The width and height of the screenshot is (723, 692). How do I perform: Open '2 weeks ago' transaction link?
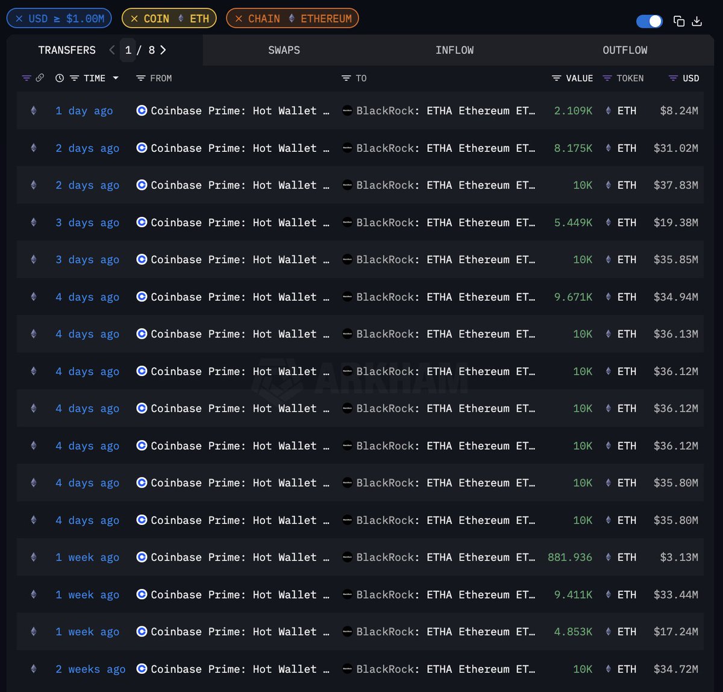coord(90,669)
